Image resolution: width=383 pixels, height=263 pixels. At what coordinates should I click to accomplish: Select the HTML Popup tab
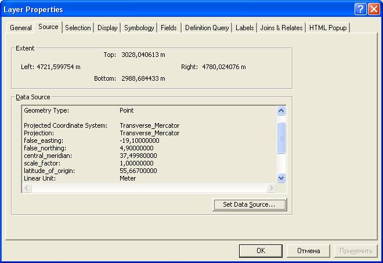[328, 28]
